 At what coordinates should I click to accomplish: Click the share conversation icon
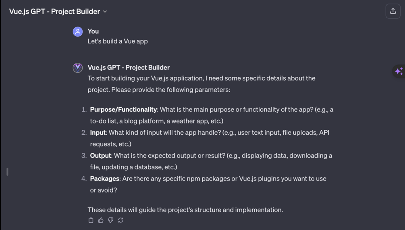click(393, 11)
